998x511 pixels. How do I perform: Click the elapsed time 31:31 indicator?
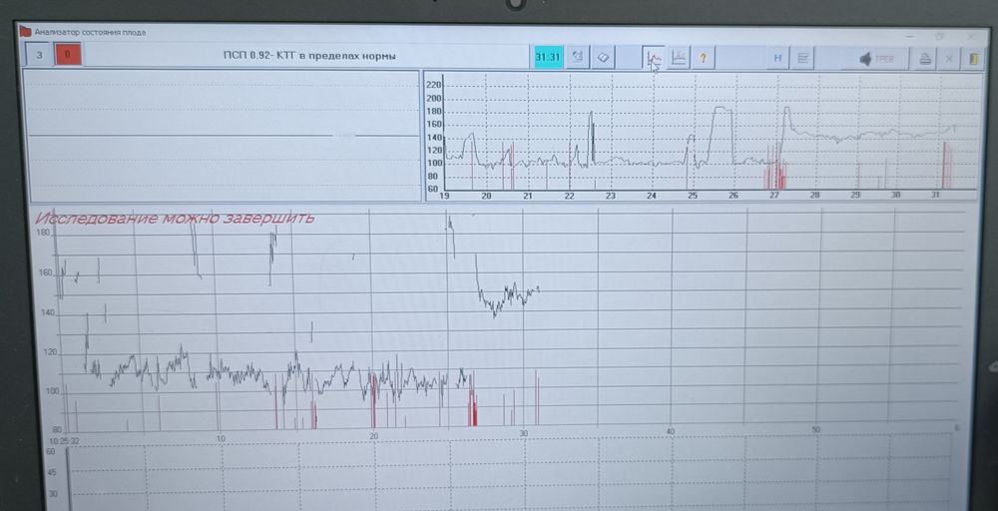click(547, 57)
